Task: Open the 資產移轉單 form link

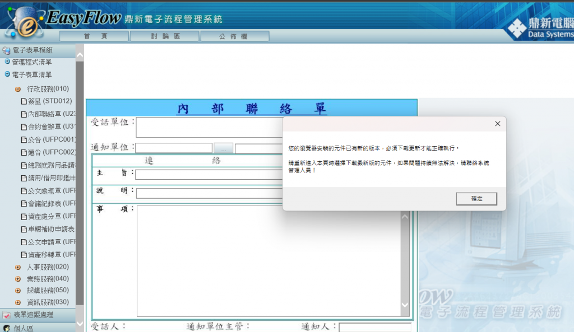Action: [x=52, y=255]
